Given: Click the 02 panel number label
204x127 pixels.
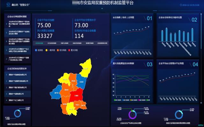Looking at the screenshot, I should [194, 20].
